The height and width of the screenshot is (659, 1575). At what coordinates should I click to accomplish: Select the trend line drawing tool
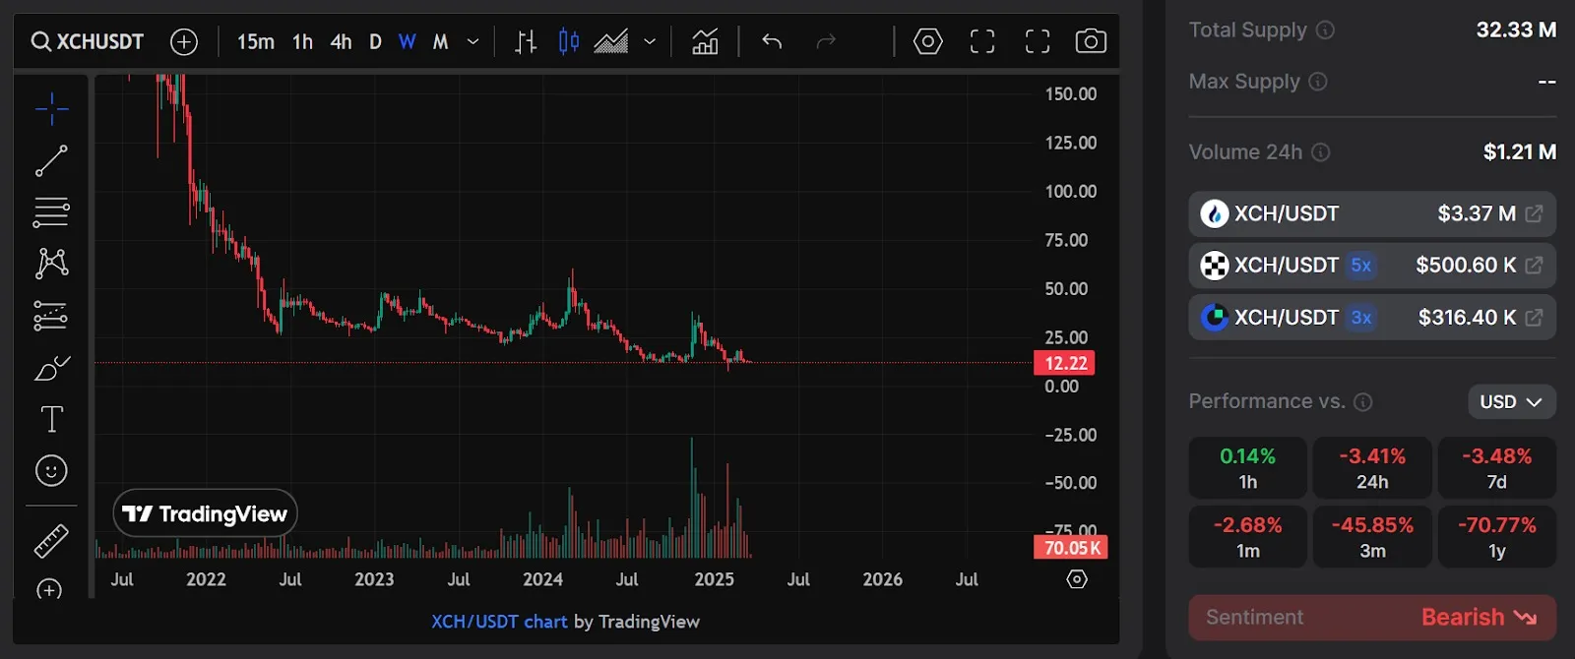[x=51, y=160]
